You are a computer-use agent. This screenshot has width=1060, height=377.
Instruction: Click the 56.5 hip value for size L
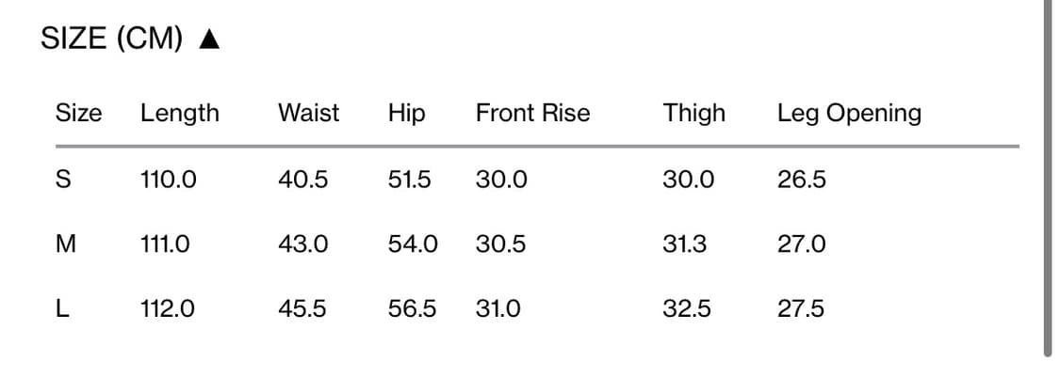pos(413,308)
